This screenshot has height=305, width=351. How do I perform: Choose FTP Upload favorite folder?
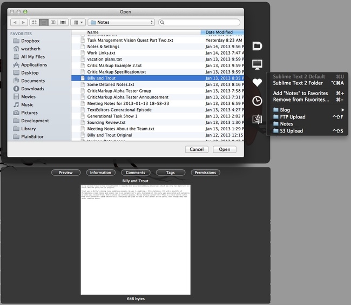308,117
